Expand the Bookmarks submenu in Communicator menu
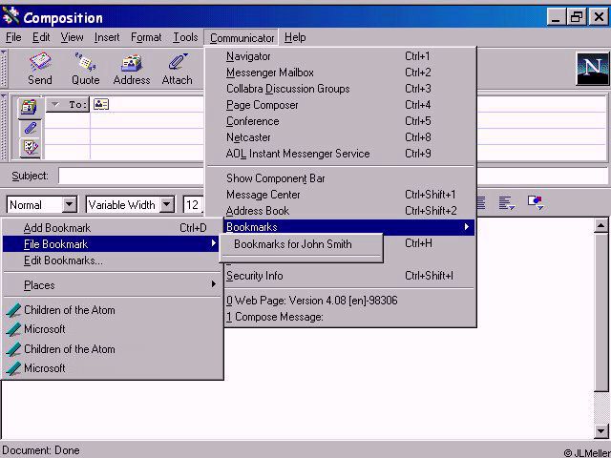 point(349,227)
